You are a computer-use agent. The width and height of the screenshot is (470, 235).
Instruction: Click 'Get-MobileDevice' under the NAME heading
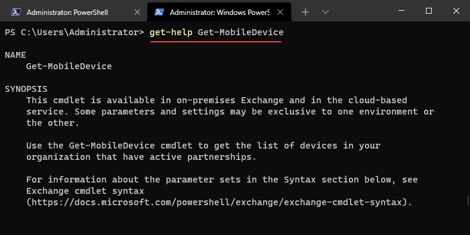tap(69, 66)
